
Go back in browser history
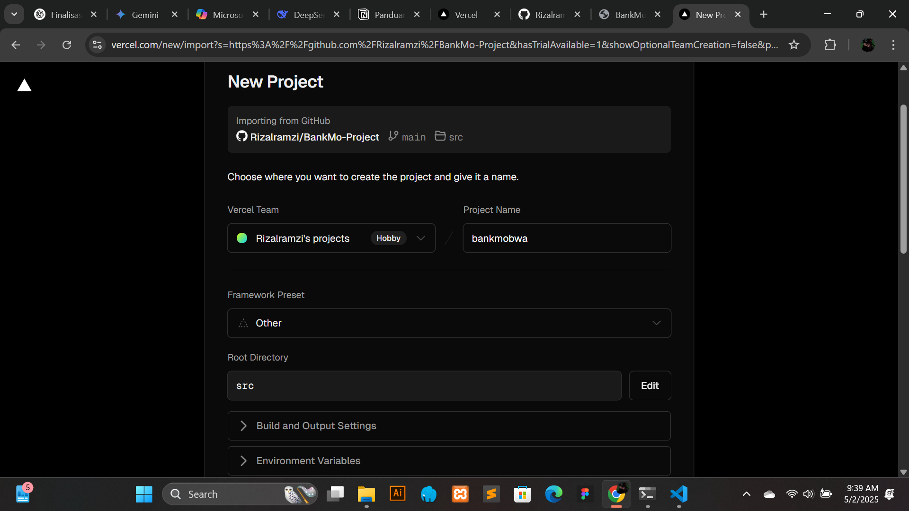[16, 45]
